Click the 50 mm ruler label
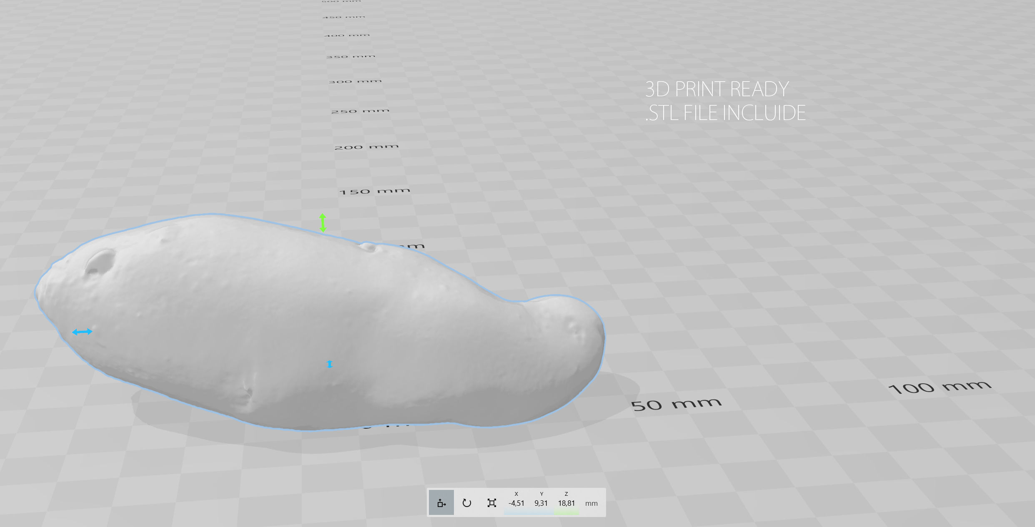 click(x=676, y=404)
